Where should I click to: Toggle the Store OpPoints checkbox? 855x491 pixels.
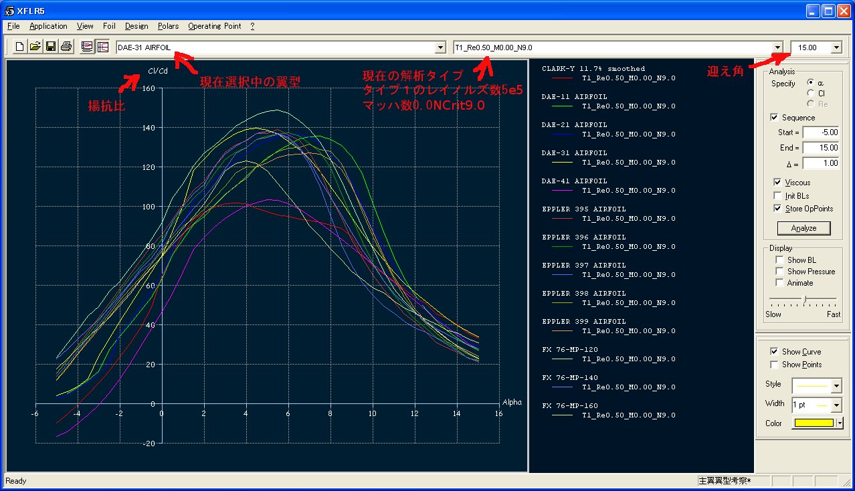click(x=777, y=209)
